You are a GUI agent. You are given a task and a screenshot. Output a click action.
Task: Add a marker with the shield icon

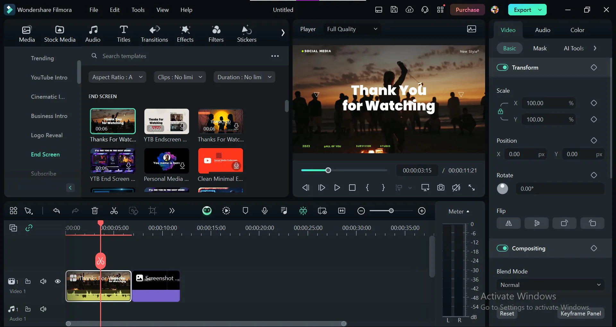point(245,211)
